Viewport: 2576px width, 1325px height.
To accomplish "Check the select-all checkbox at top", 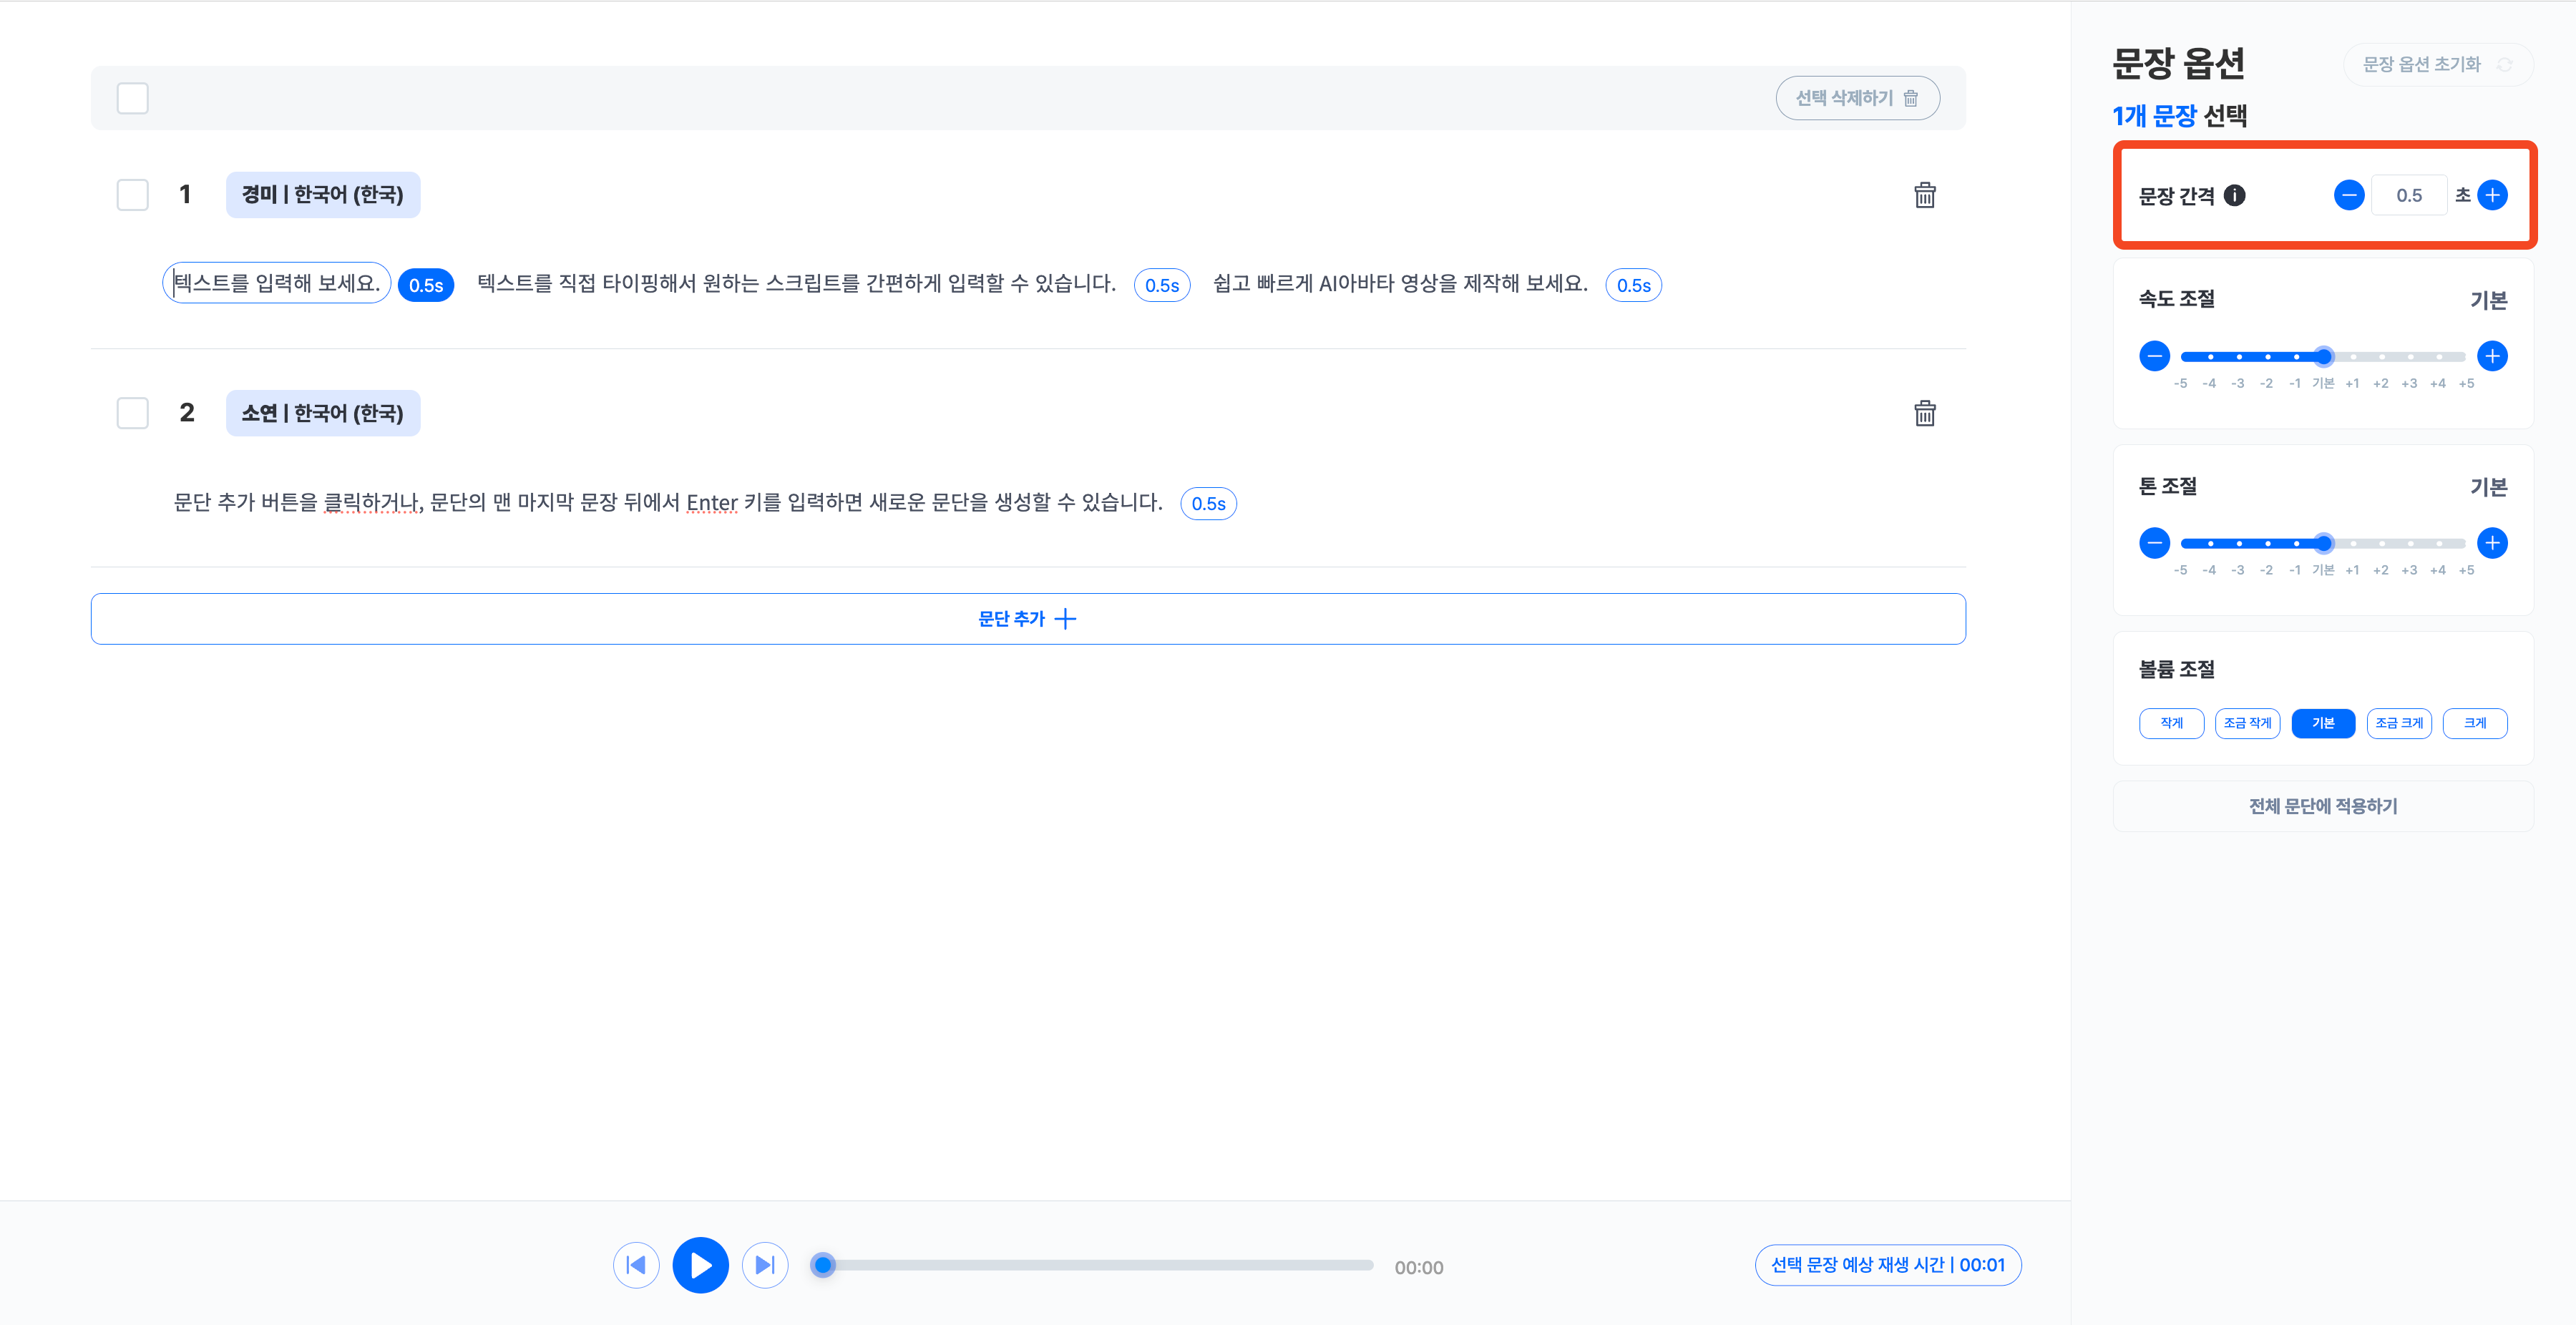I will point(132,98).
